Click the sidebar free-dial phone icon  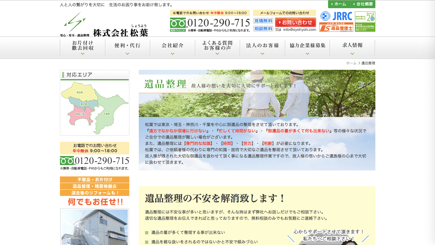coord(67,161)
